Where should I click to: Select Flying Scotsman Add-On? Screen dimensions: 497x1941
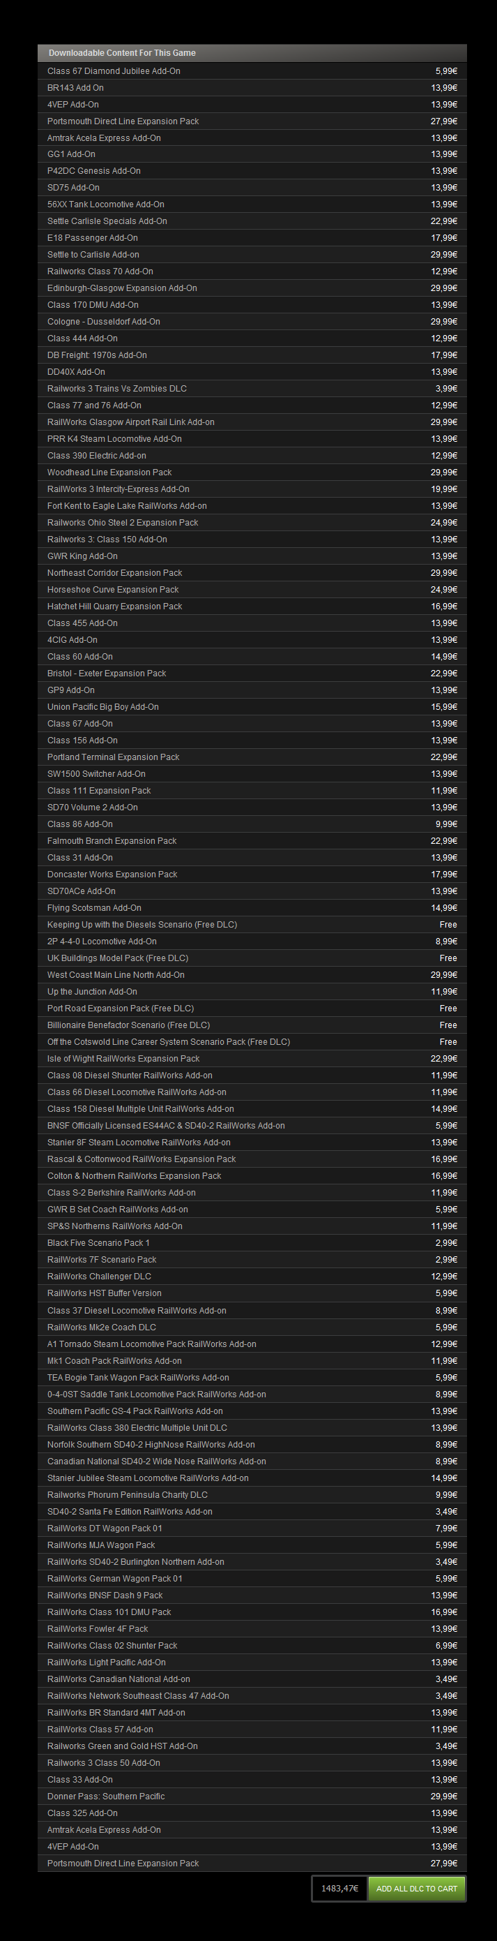[x=252, y=908]
